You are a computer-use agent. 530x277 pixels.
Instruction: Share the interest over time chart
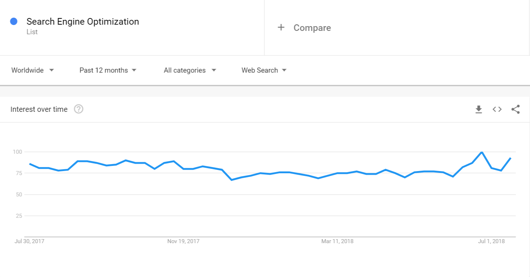click(516, 109)
